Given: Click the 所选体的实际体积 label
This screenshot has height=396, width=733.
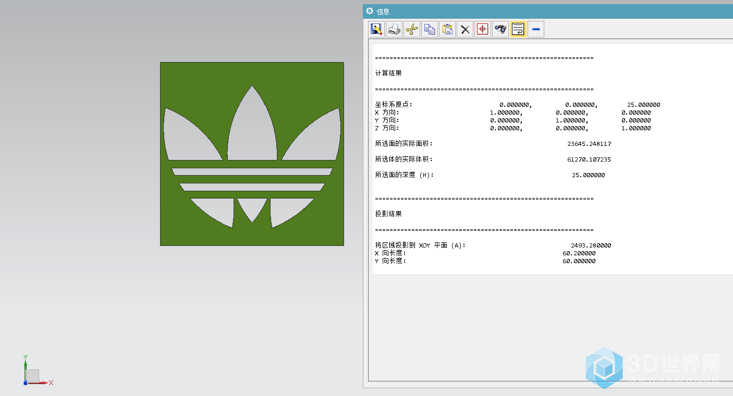Looking at the screenshot, I should (404, 159).
